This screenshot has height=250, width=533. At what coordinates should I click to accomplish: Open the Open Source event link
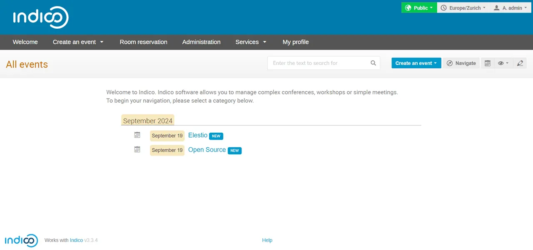point(207,150)
